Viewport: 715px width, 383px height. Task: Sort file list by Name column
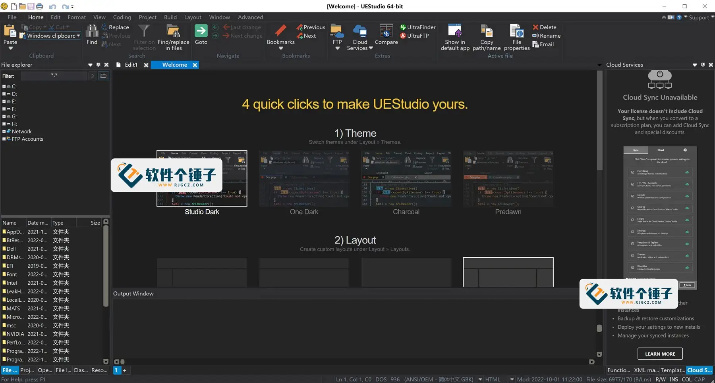coord(13,223)
